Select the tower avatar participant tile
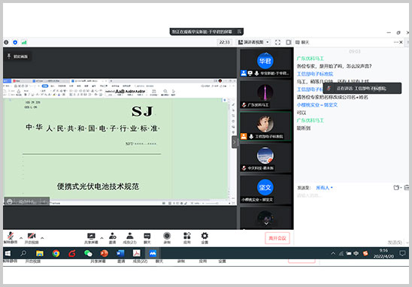This screenshot has height=287, width=412. (265, 95)
